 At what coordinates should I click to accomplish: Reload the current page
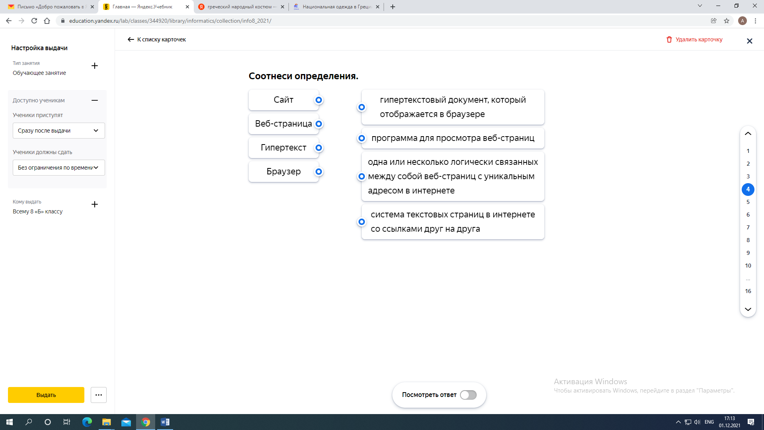coord(34,21)
